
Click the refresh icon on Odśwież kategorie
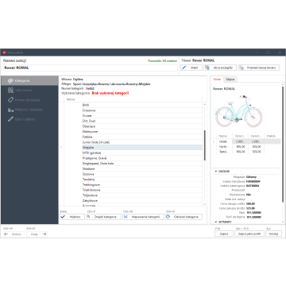pos(168,217)
